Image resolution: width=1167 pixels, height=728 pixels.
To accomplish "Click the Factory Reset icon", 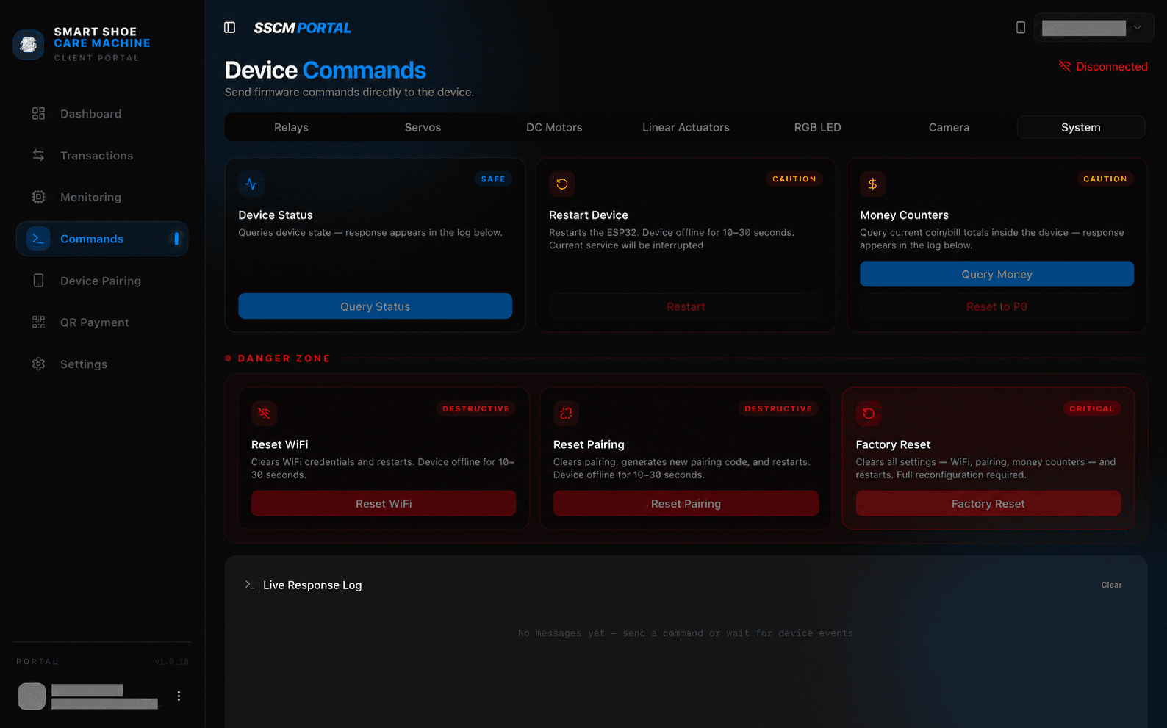I will pos(869,414).
